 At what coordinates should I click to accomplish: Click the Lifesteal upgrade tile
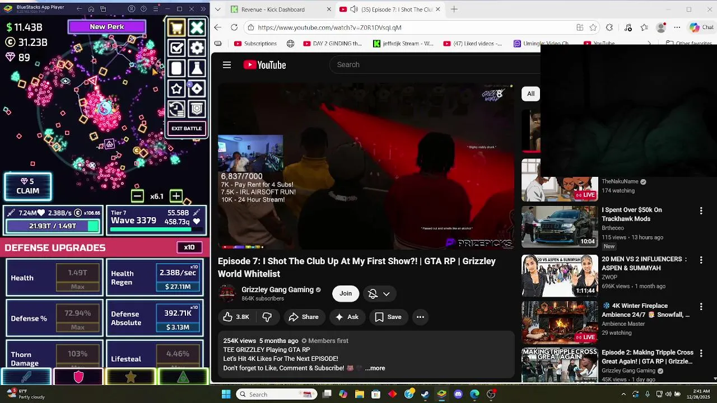pos(155,355)
